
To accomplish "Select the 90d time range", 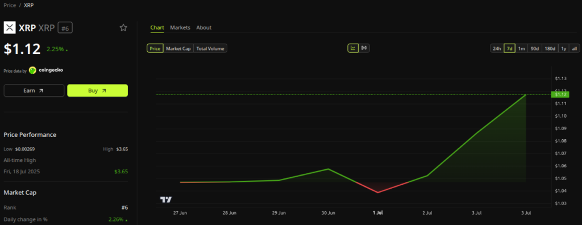I will coord(534,48).
